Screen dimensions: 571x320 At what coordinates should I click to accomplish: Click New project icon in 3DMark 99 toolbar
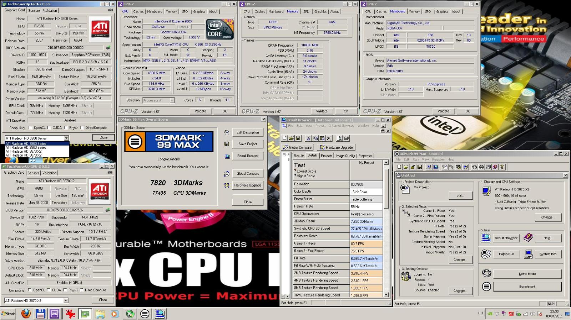coord(399,167)
